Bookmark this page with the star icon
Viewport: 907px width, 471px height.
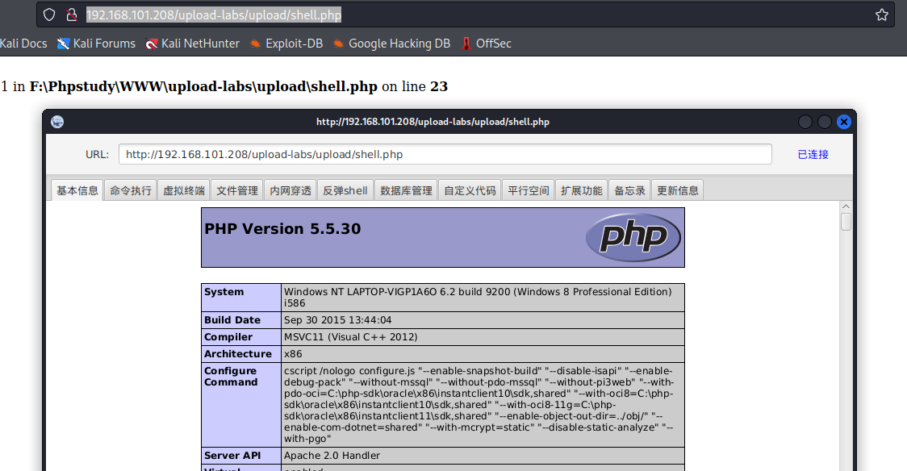coord(881,15)
